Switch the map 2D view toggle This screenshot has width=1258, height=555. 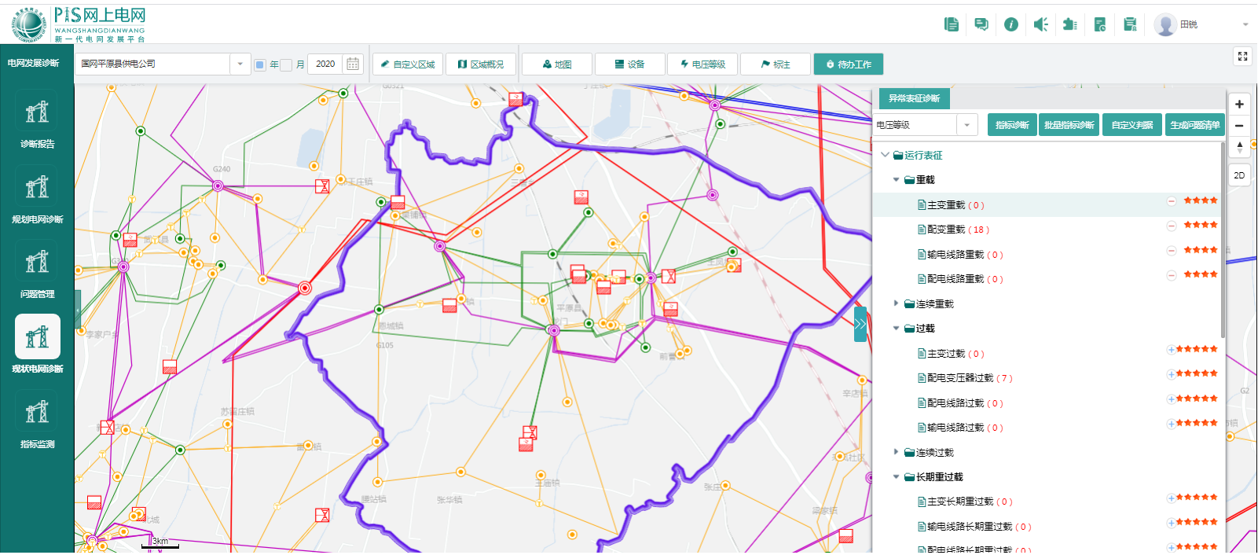(1239, 175)
